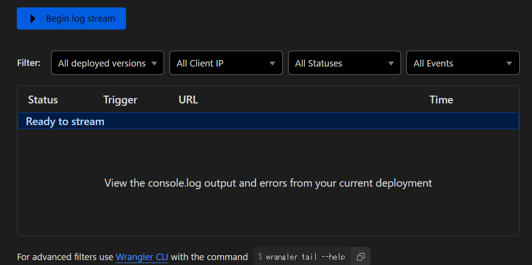Open the All Client IP filter dropdown
532x265 pixels.
coord(226,63)
